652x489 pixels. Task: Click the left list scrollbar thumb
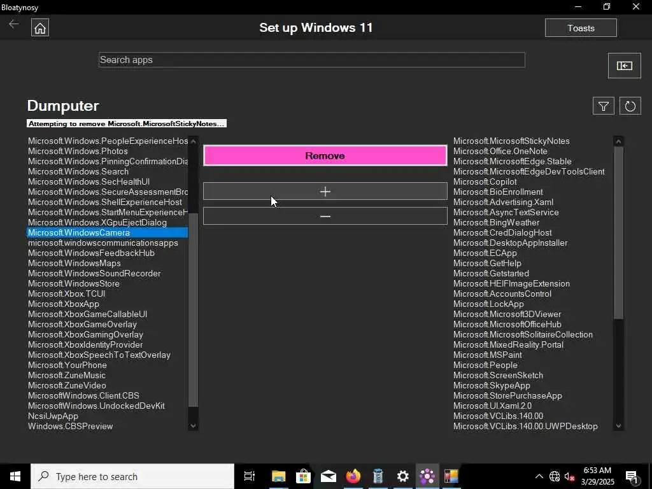tap(193, 310)
